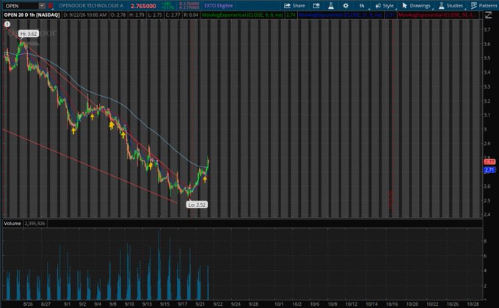
Task: Click the 3.7 price axis label
Action: click(x=487, y=29)
